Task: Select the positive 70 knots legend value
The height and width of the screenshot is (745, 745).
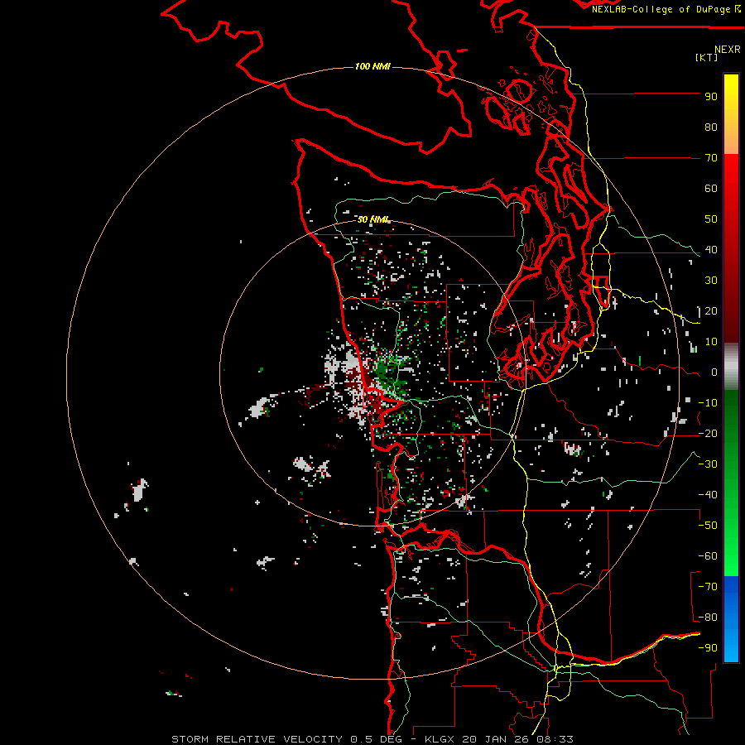Action: click(711, 158)
